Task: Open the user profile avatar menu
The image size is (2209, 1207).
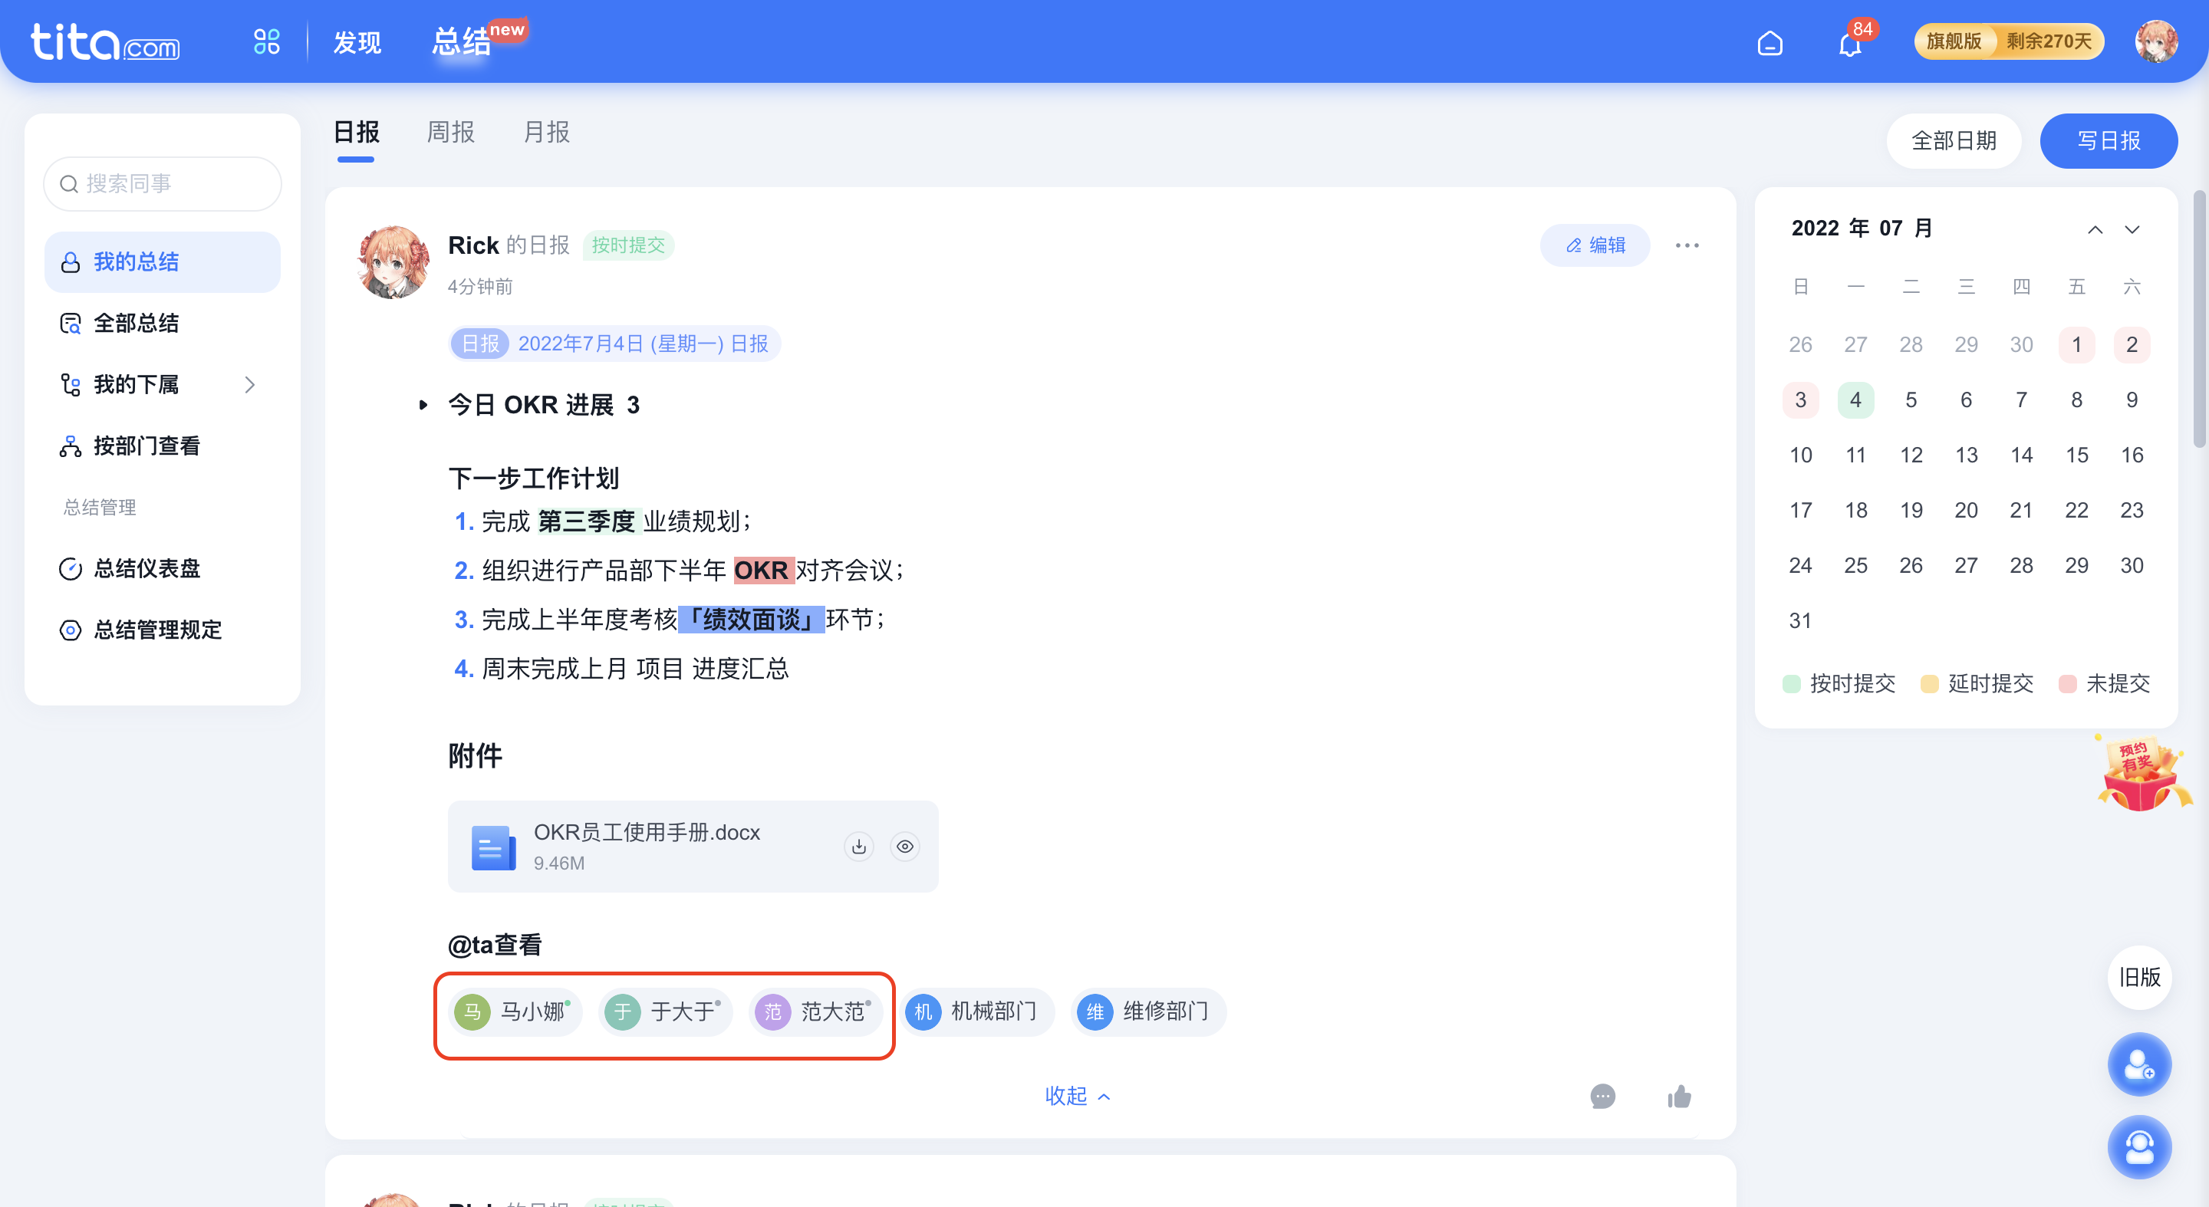Action: [x=2156, y=41]
